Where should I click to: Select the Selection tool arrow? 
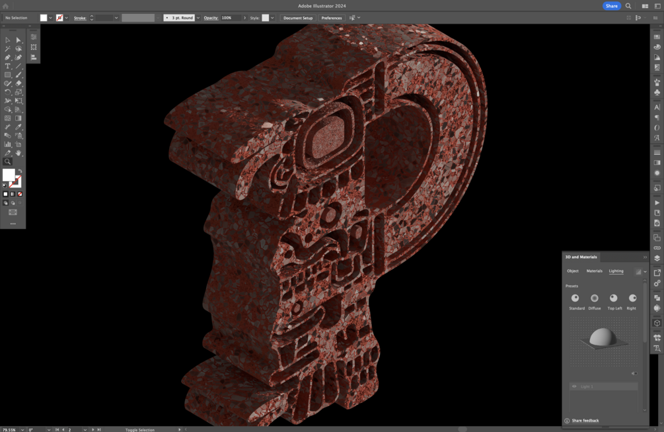pos(8,40)
